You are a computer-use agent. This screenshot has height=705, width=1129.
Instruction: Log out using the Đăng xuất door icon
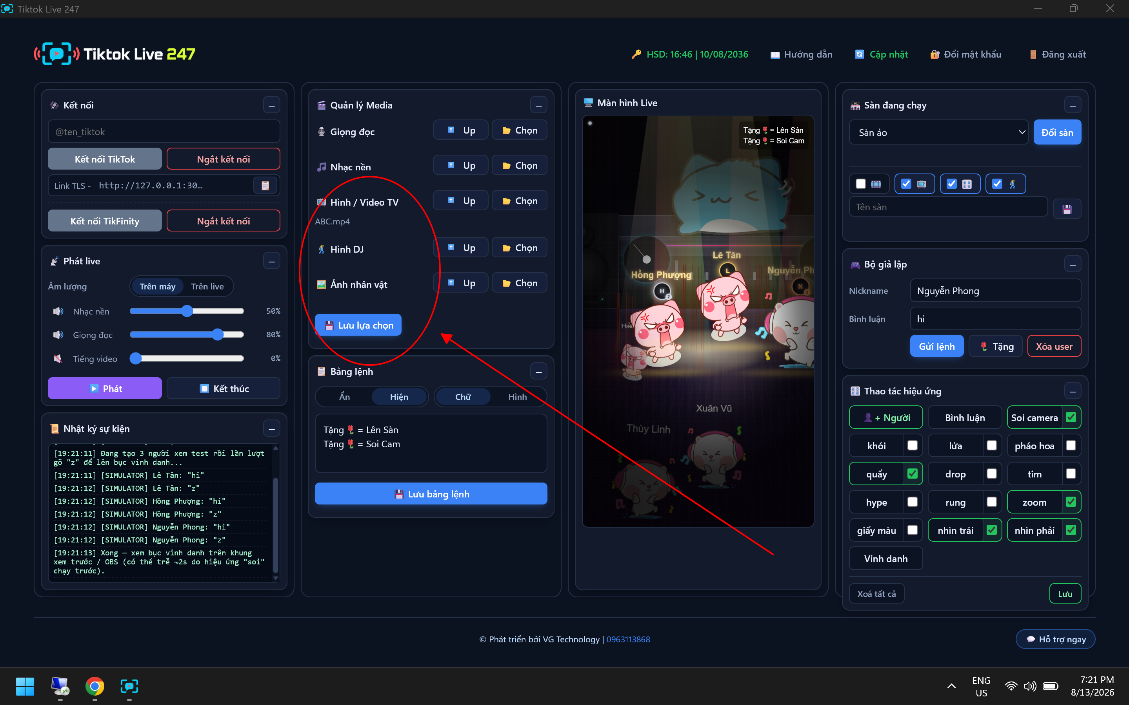pos(1033,54)
